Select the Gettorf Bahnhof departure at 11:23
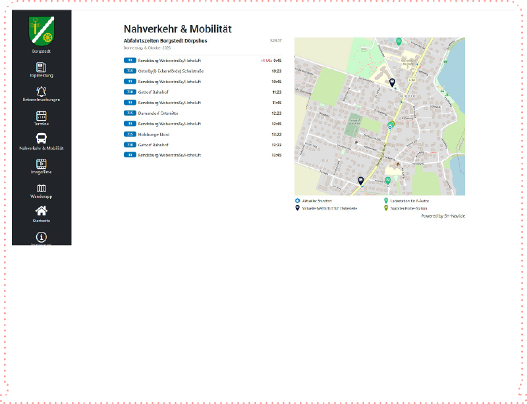 [x=203, y=92]
